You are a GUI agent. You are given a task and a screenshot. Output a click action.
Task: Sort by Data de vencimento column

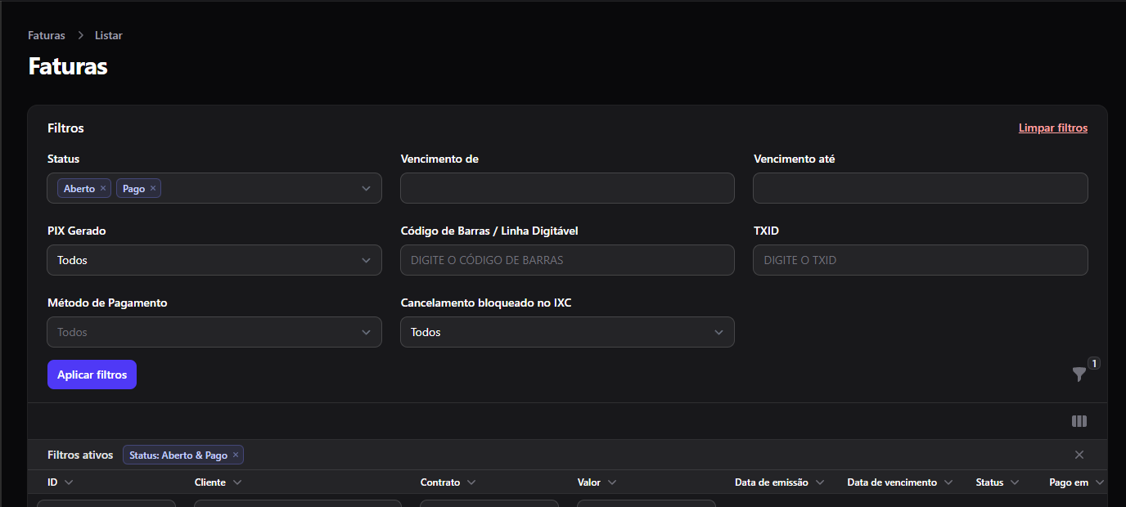tap(901, 482)
